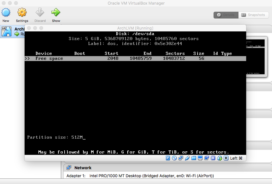This screenshot has width=272, height=184.
Task: Select the Free space partition row
Action: pyautogui.click(x=135, y=59)
